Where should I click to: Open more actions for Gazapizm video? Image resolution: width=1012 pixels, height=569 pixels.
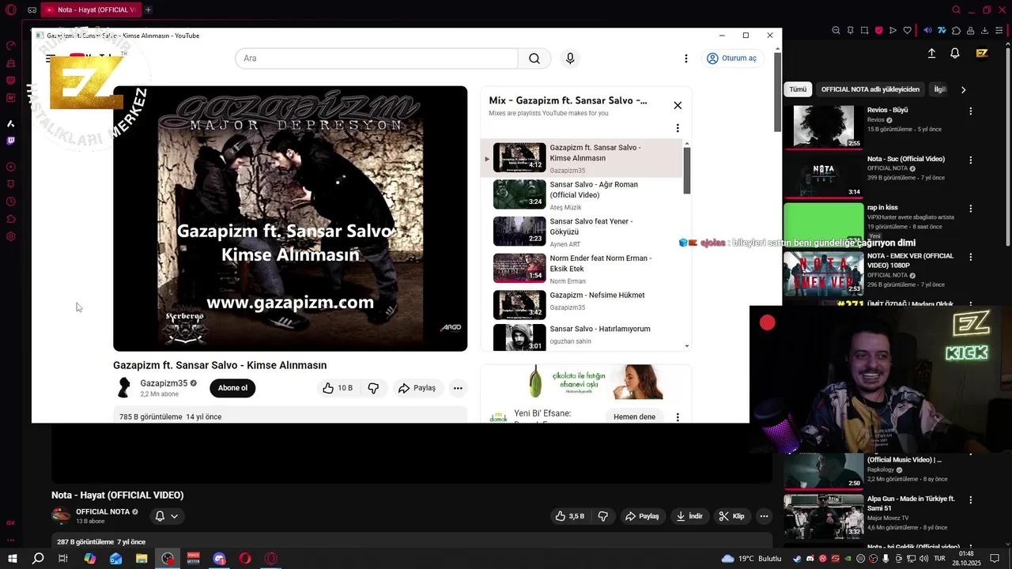coord(458,388)
